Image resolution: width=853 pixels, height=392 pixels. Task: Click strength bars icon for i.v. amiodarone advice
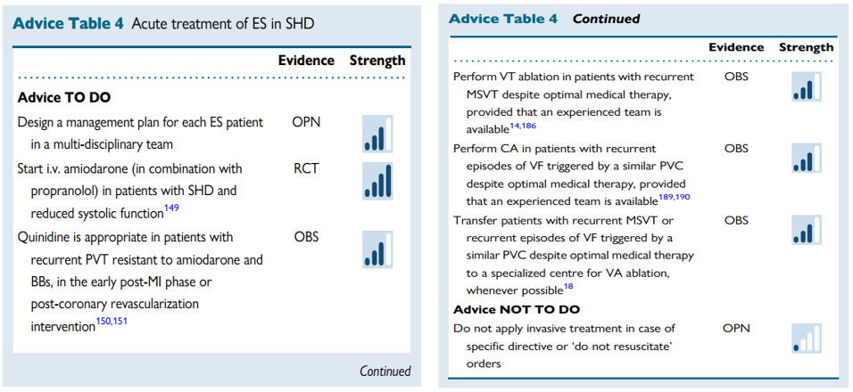[377, 181]
